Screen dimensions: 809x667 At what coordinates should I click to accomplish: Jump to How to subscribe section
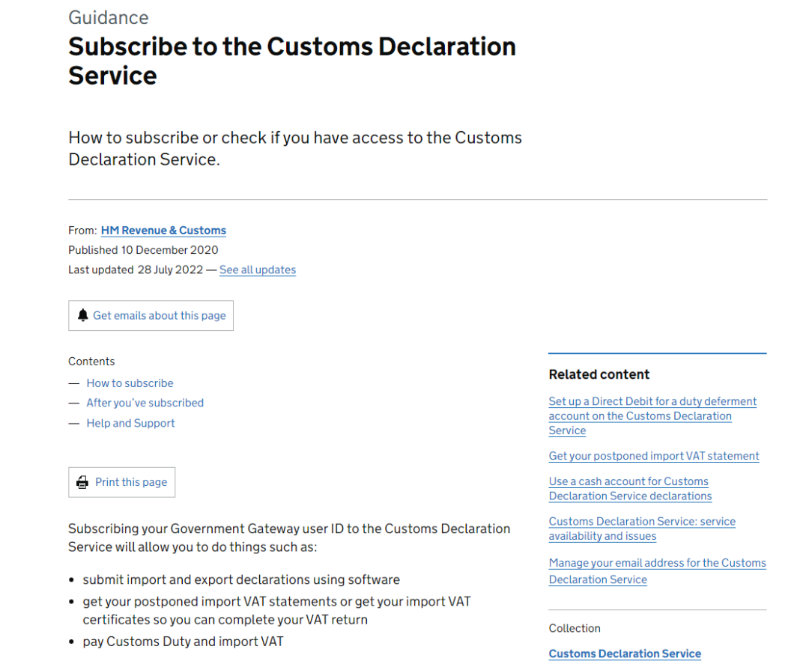pos(130,383)
